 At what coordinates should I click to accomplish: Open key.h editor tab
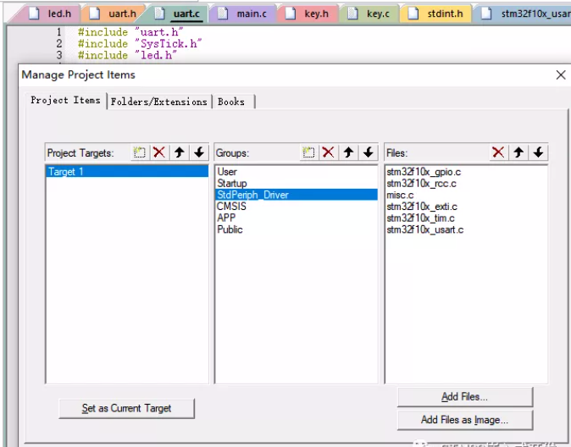(307, 14)
